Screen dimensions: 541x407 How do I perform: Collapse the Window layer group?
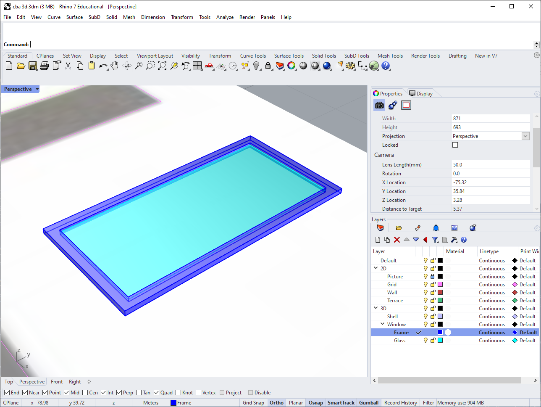(x=383, y=324)
